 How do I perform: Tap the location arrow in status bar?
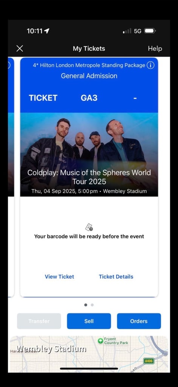click(x=47, y=31)
